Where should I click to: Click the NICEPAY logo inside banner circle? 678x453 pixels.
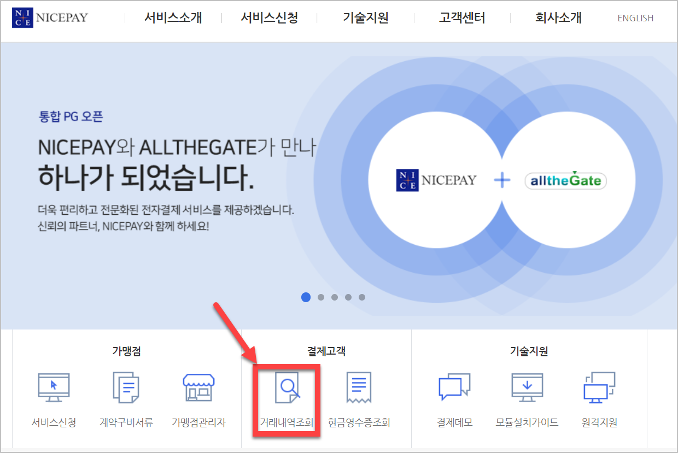[x=436, y=180]
